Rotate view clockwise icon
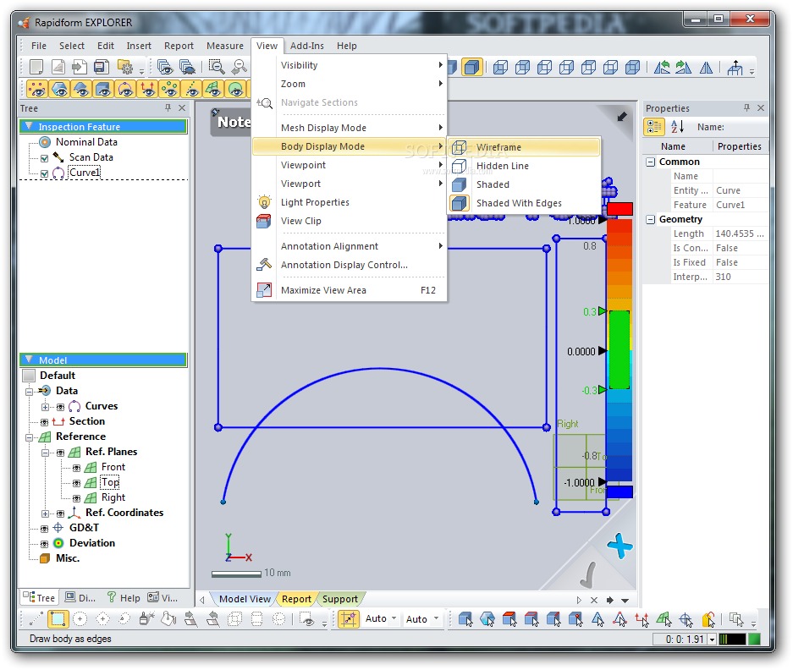The height and width of the screenshot is (670, 793). [x=684, y=67]
